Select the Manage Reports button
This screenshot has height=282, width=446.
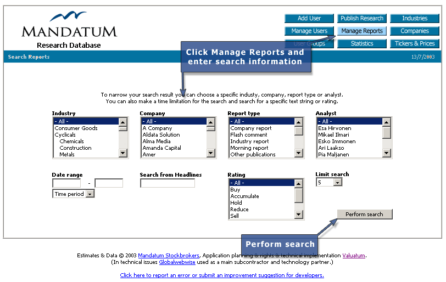tap(362, 31)
